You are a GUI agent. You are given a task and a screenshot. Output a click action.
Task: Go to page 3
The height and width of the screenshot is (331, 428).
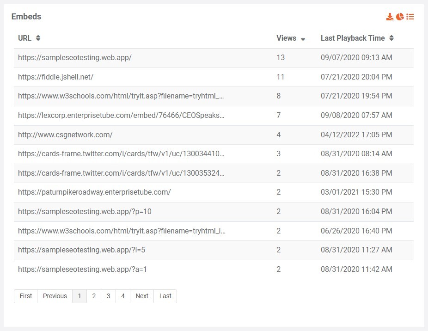[108, 296]
